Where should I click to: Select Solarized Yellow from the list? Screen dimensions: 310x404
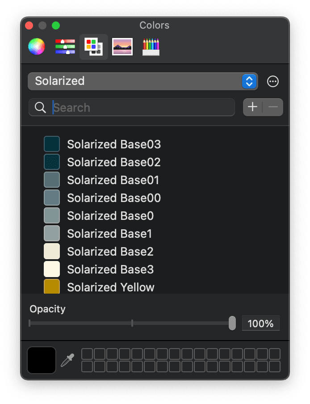[110, 287]
